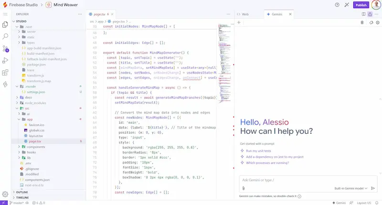The image size is (382, 205).
Task: Open the help question mark icon
Action: 337,5
